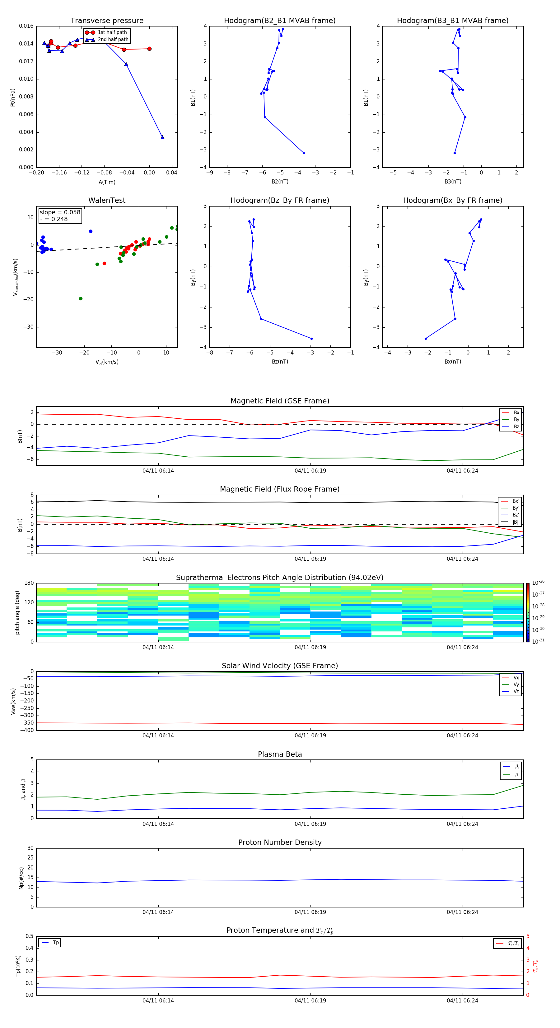Viewport: 560px width, 1028px height.
Task: Click the lowest blue triangle in Transverse pressure plot
Action: coord(162,137)
